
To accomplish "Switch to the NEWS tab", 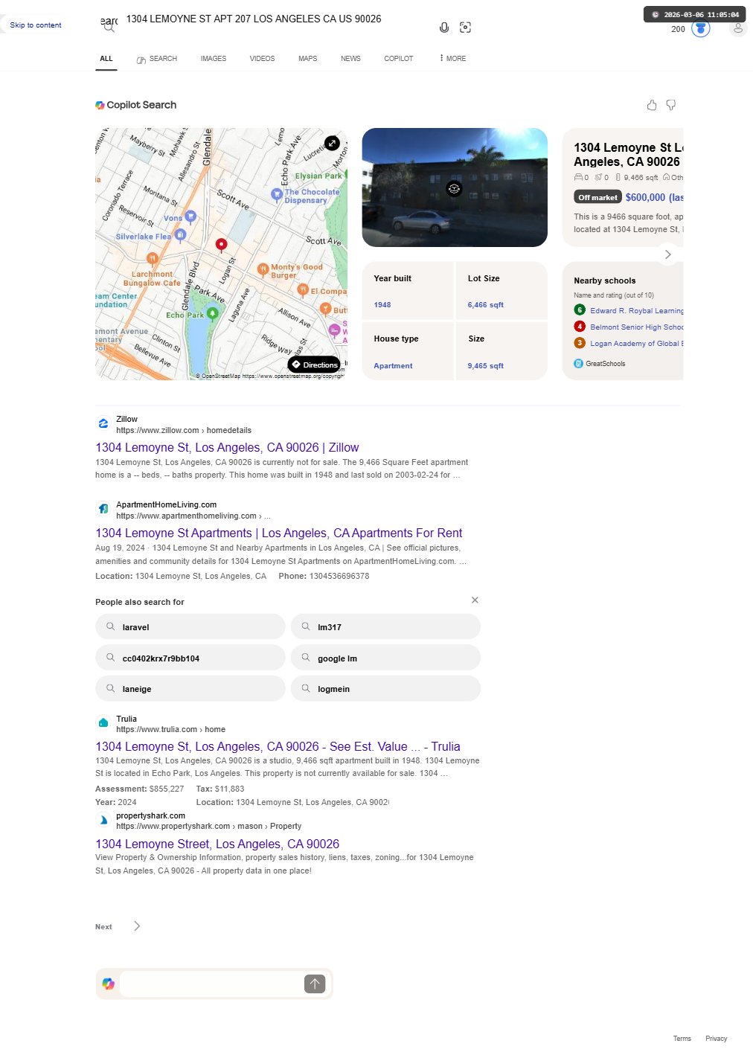I will pyautogui.click(x=350, y=59).
